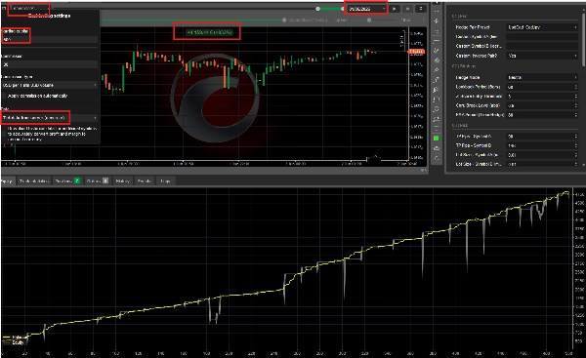Click the Lookback Period value field

click(x=542, y=87)
